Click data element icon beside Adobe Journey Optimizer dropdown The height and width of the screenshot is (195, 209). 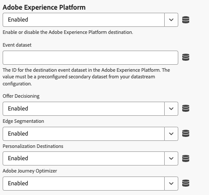(x=186, y=183)
